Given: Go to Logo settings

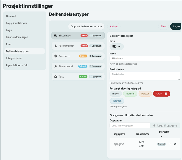Looking at the screenshot, I should coord(24,30).
